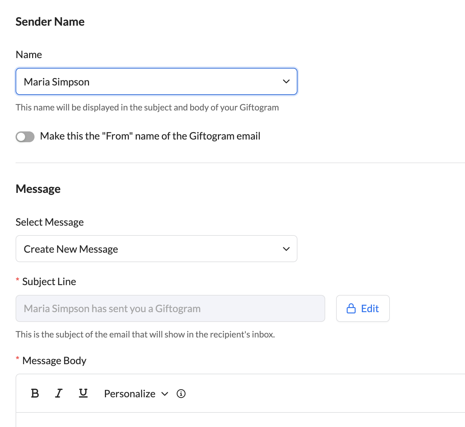The width and height of the screenshot is (465, 427).
Task: Click the "Name" label above sender dropdown
Action: [29, 55]
